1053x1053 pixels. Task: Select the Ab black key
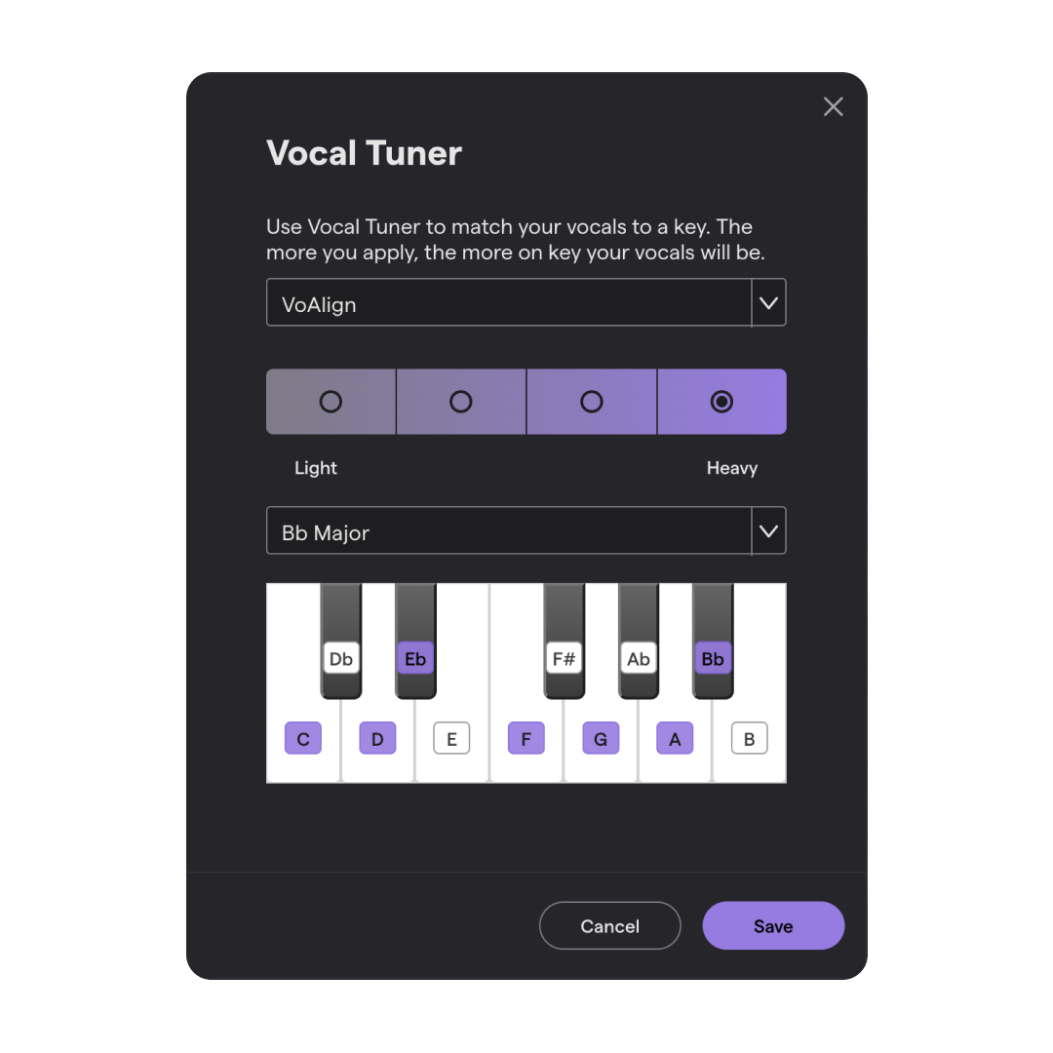pyautogui.click(x=639, y=659)
